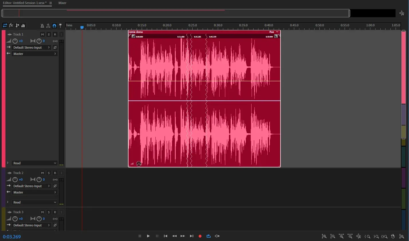Show the Effects (fx) track controls
The width and height of the screenshot is (409, 241).
pos(11,25)
